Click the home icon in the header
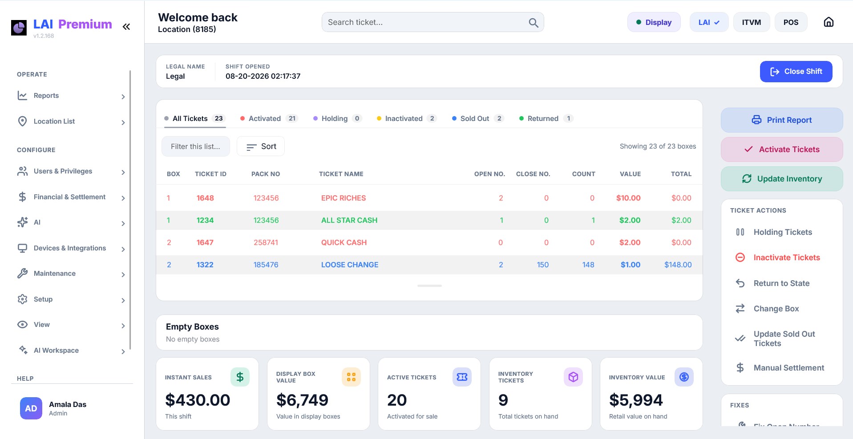The height and width of the screenshot is (439, 853). tap(829, 22)
